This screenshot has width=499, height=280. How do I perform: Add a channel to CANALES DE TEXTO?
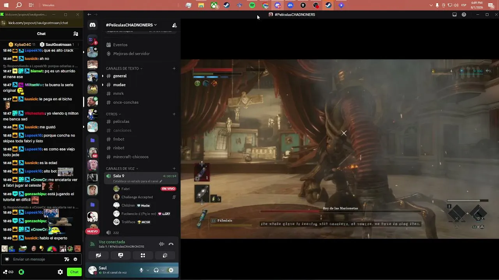[174, 68]
